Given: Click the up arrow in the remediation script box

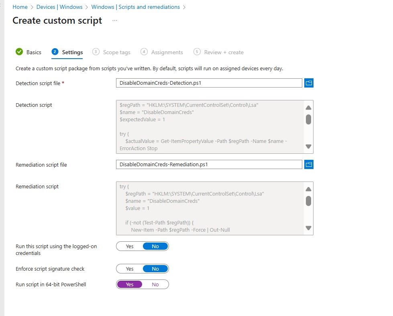Looking at the screenshot, I should pyautogui.click(x=308, y=189).
